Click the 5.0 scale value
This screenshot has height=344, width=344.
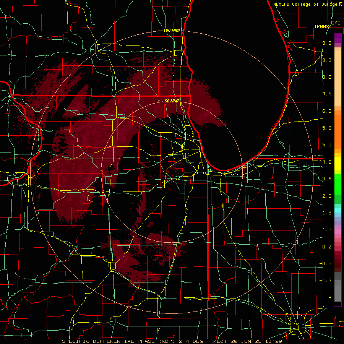327,145
